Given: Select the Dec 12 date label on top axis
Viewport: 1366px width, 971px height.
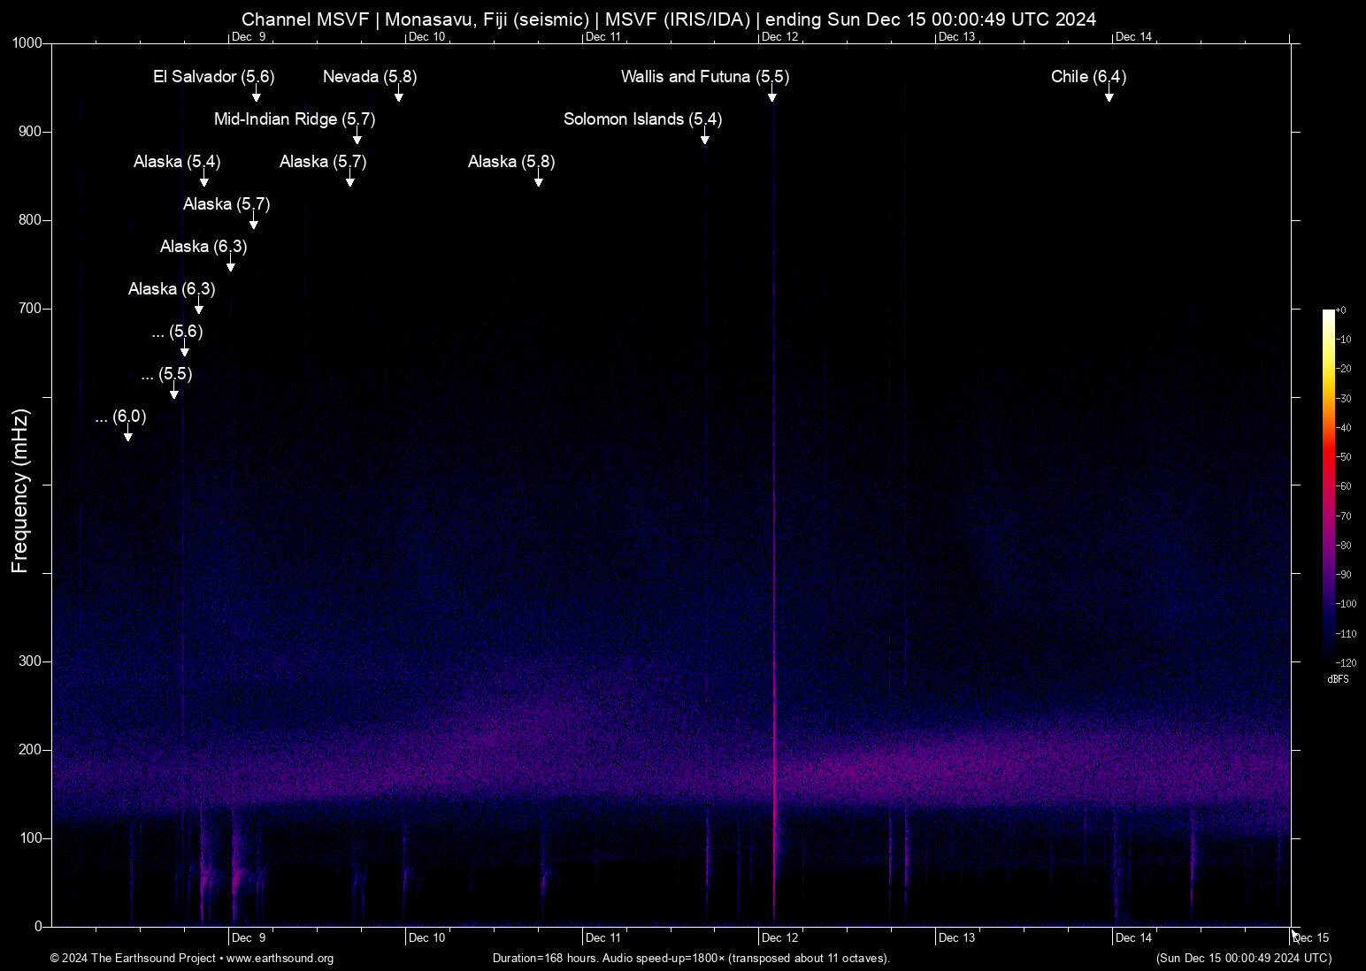Looking at the screenshot, I should (x=782, y=37).
